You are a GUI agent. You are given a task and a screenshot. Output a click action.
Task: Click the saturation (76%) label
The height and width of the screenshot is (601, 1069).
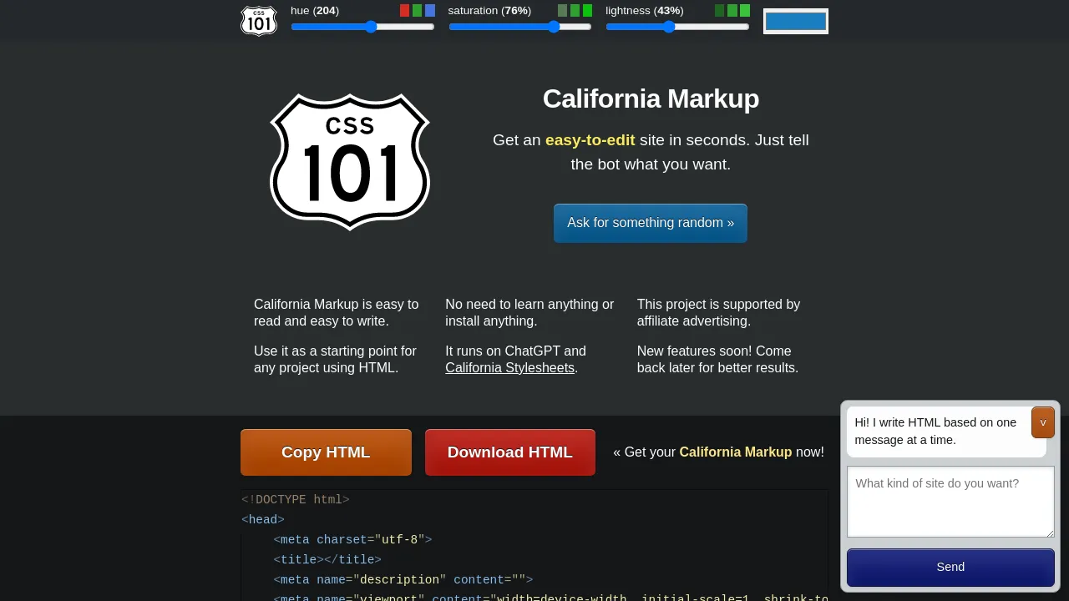[489, 11]
